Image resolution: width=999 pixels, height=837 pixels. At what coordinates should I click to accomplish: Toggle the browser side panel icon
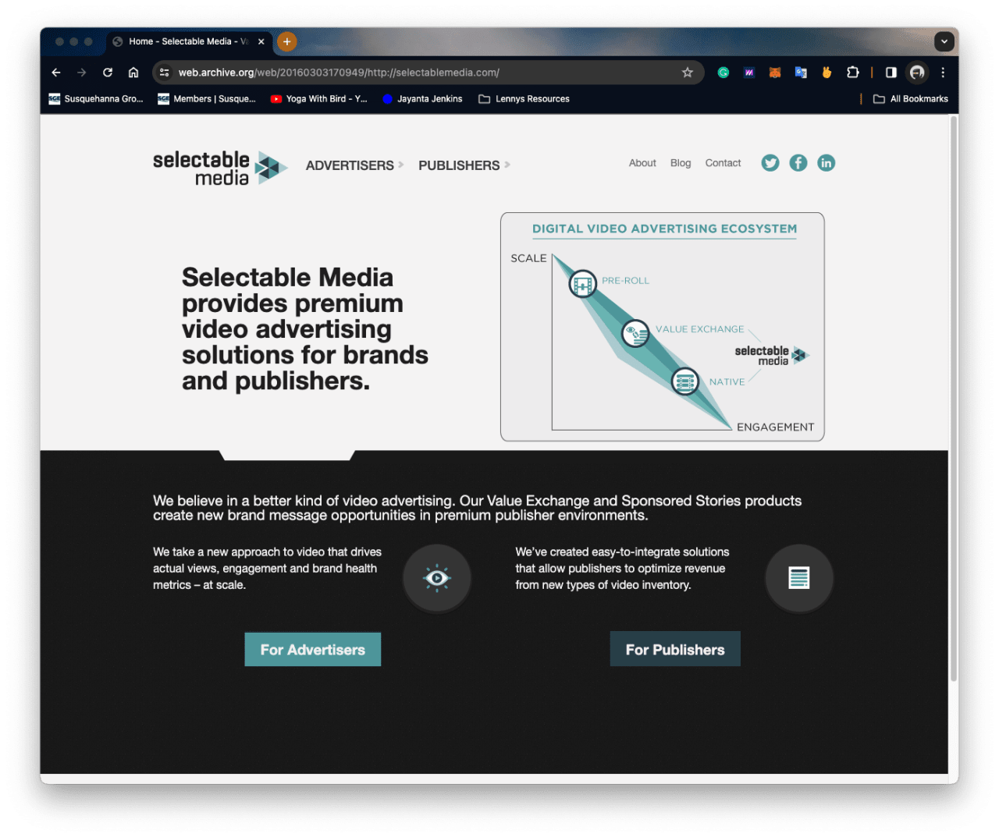(x=891, y=73)
